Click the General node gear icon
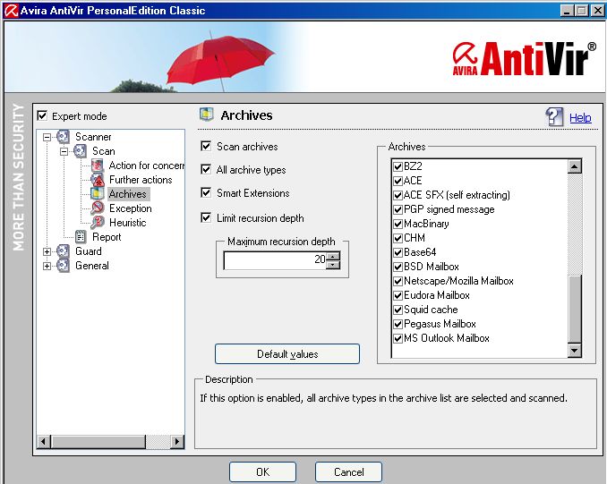607x484 pixels. tap(63, 266)
